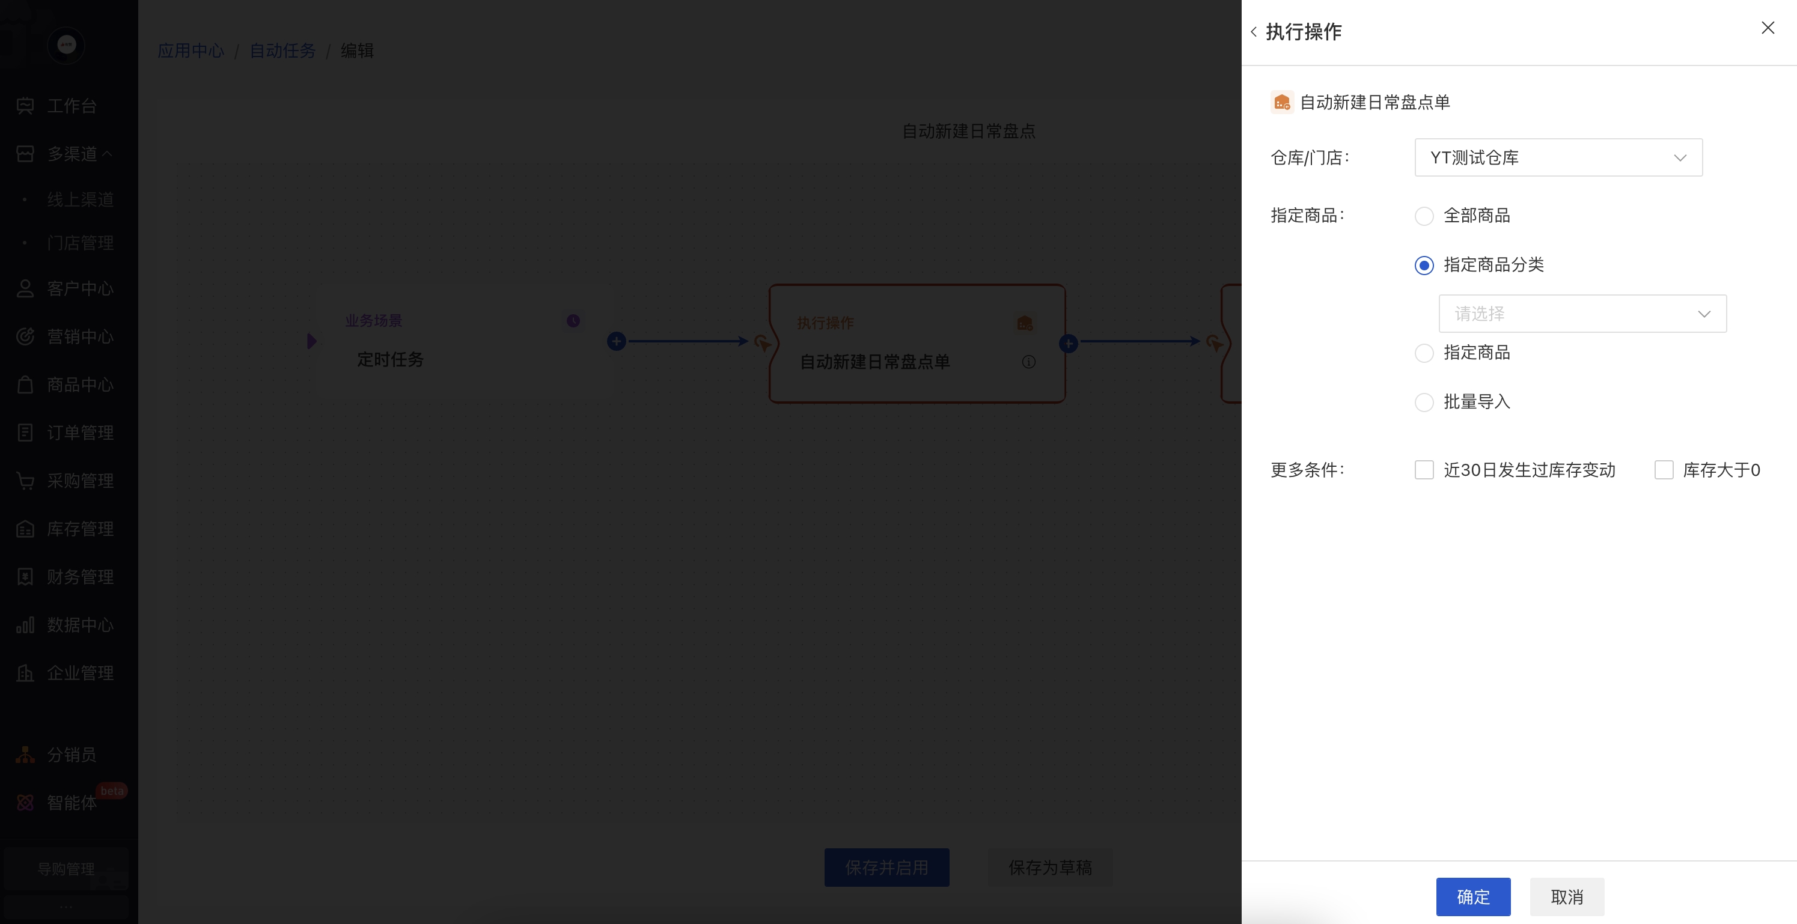Click the 分销员 sidebar icon

click(25, 755)
